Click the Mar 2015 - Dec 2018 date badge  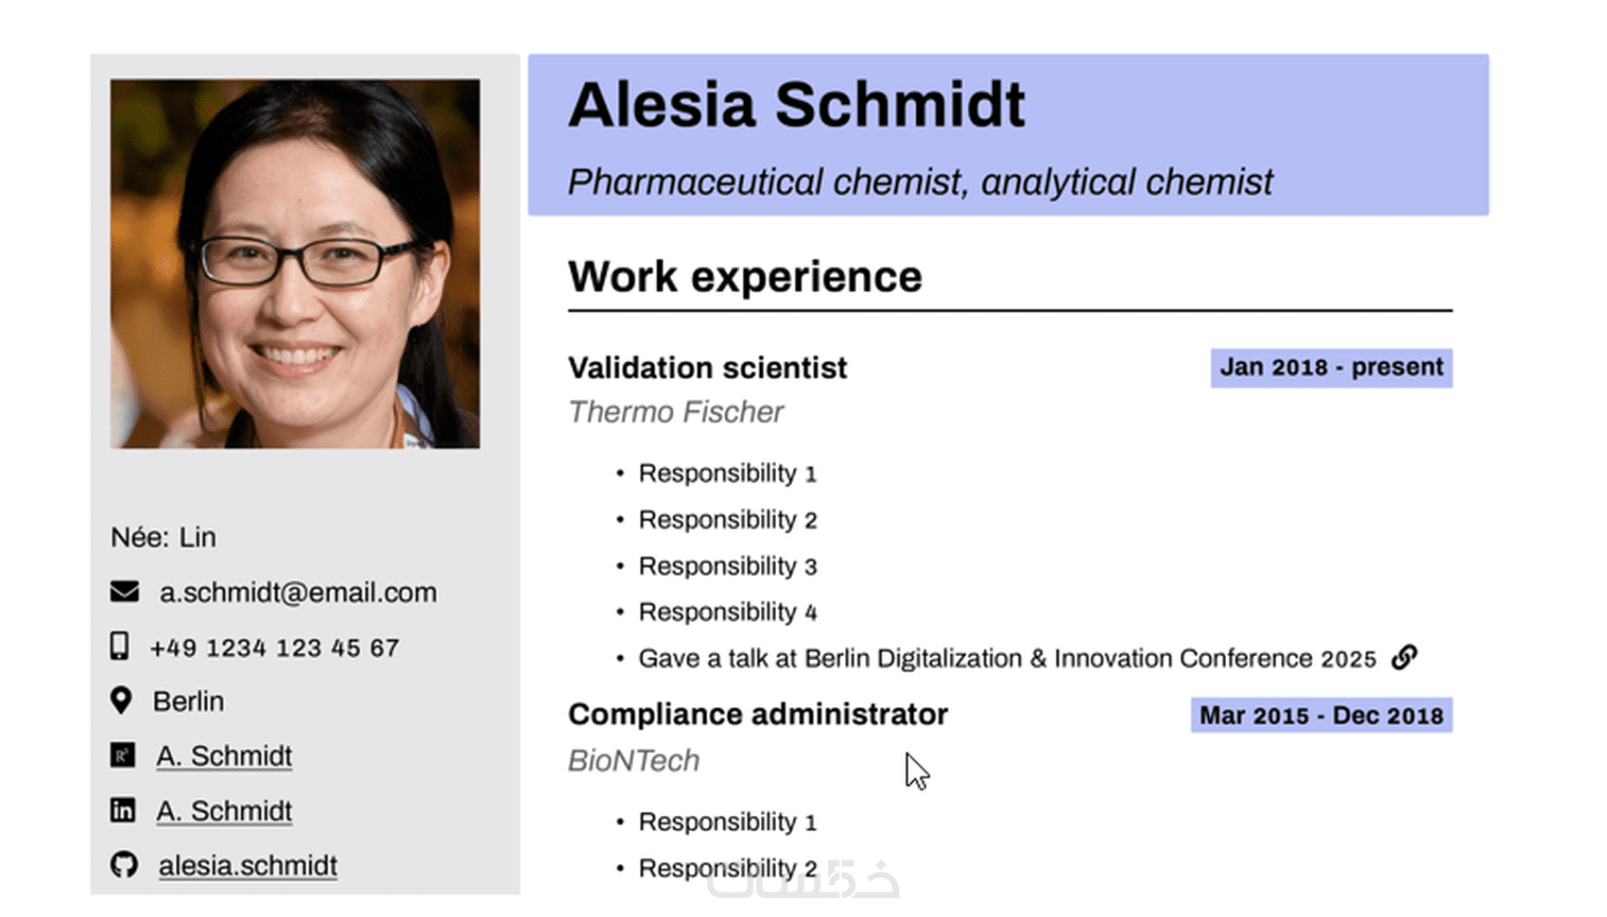tap(1321, 716)
